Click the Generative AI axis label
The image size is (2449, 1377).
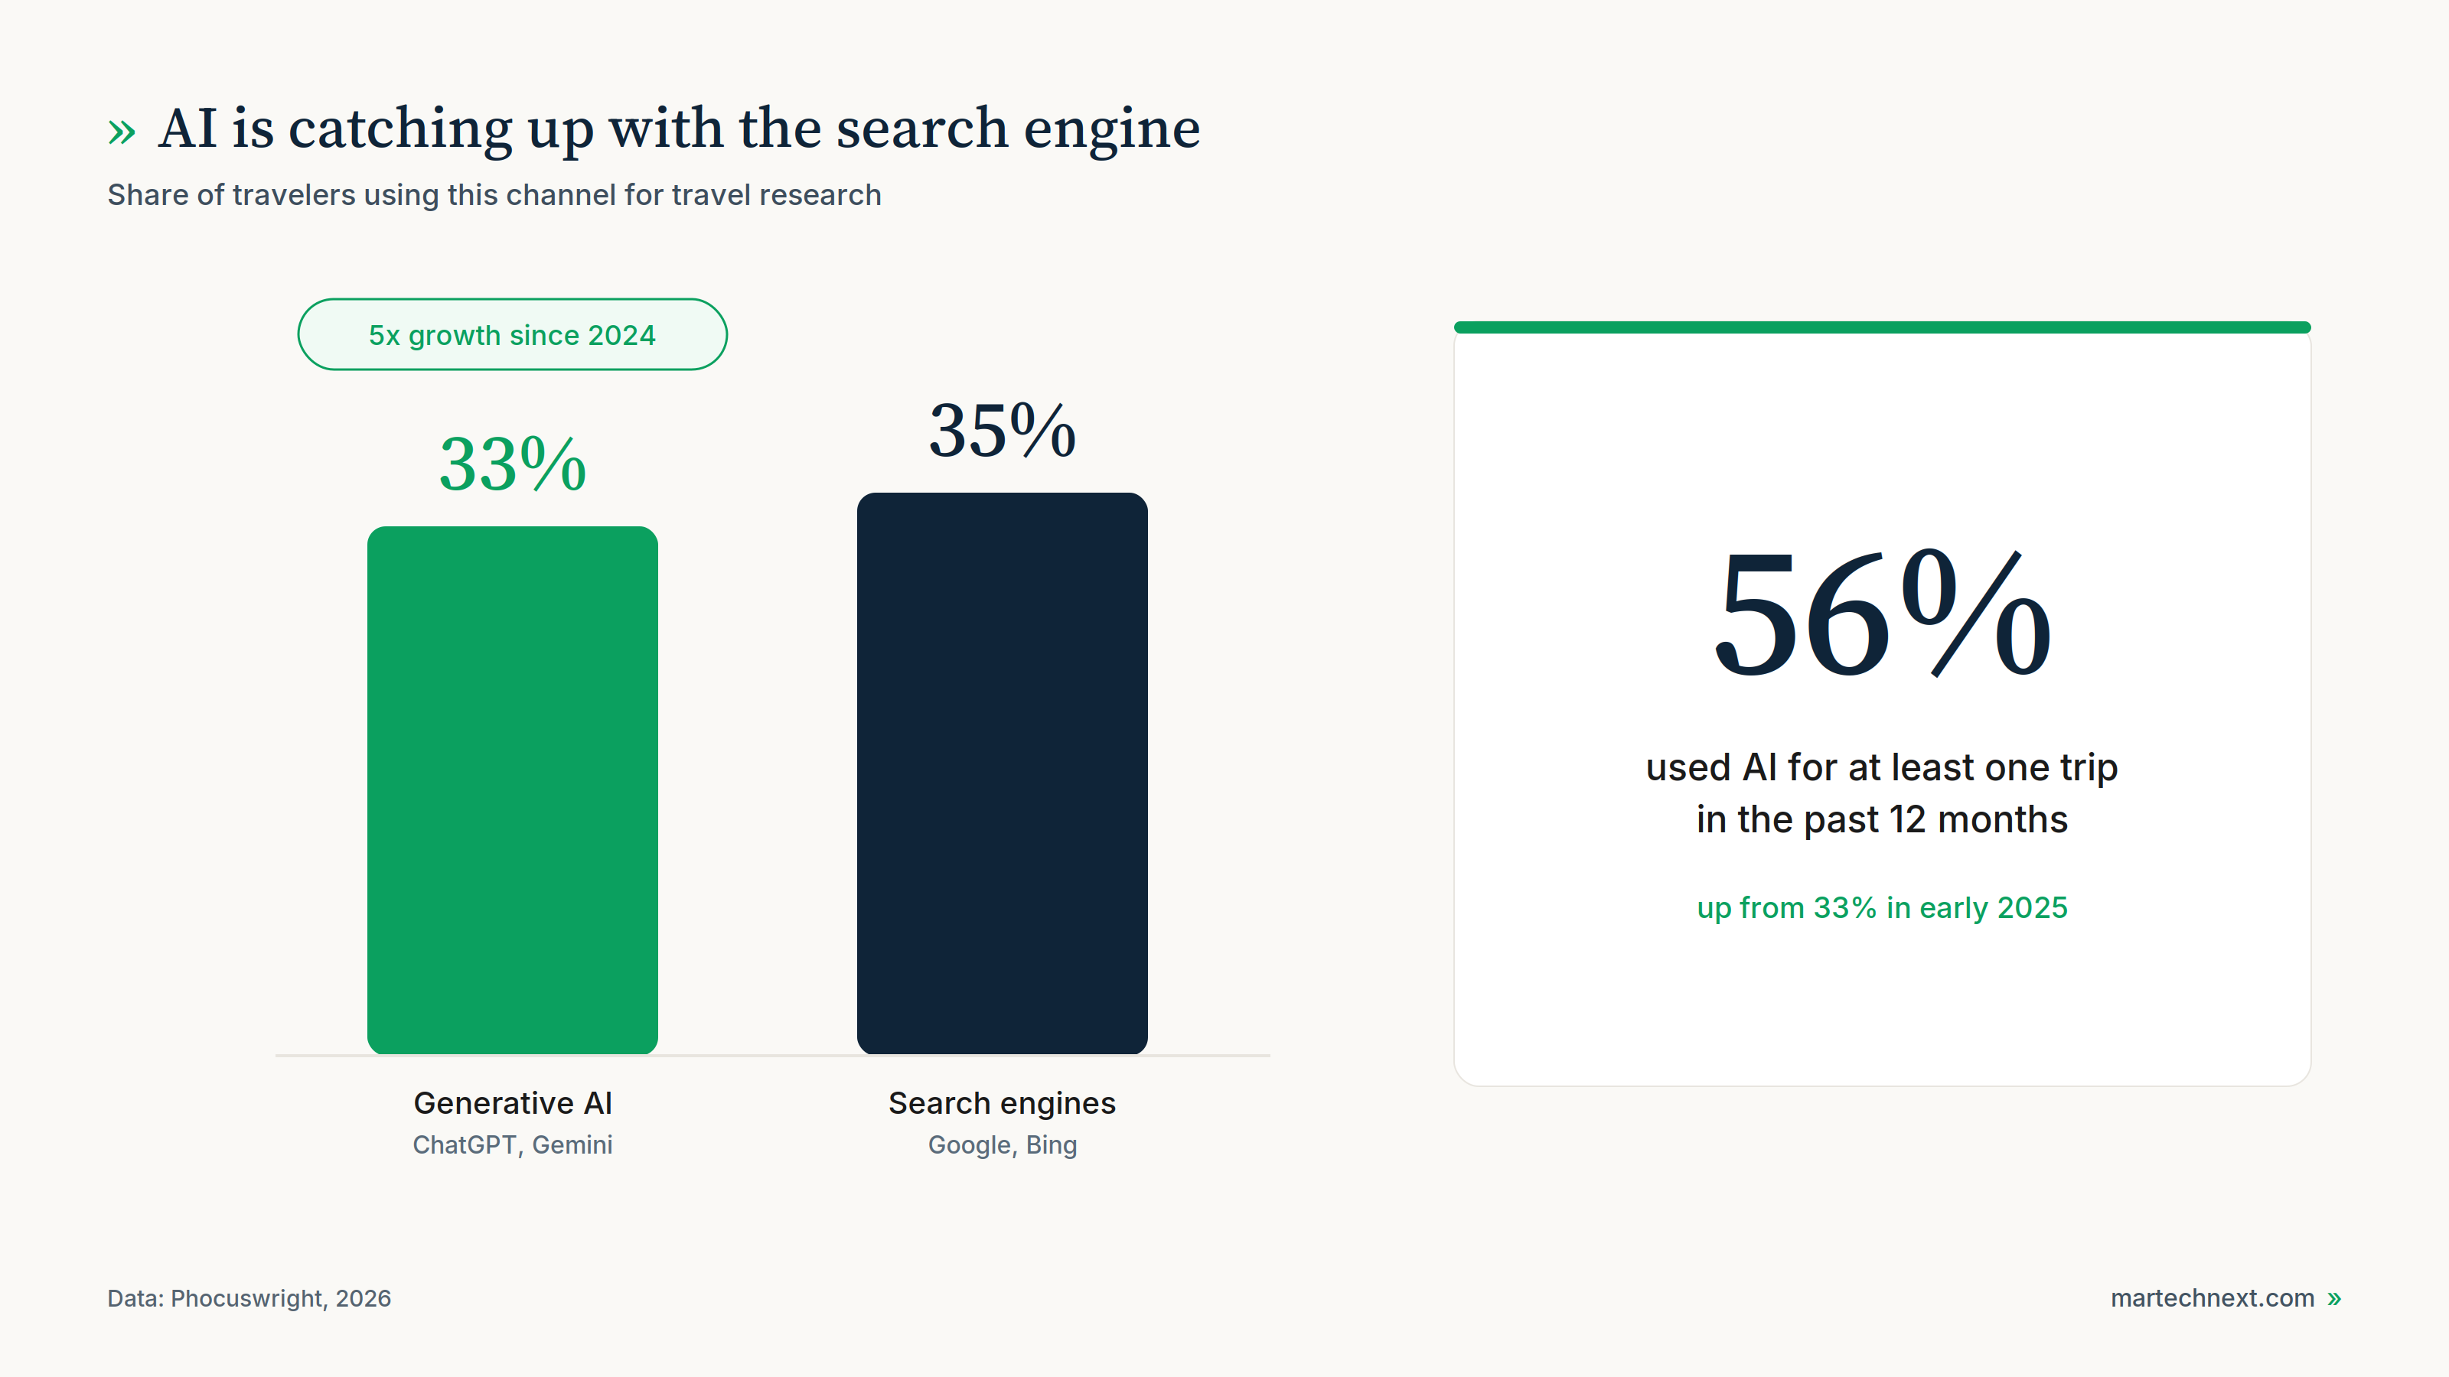click(513, 1102)
